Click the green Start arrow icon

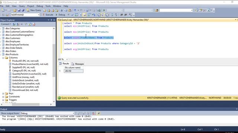pos(104,10)
